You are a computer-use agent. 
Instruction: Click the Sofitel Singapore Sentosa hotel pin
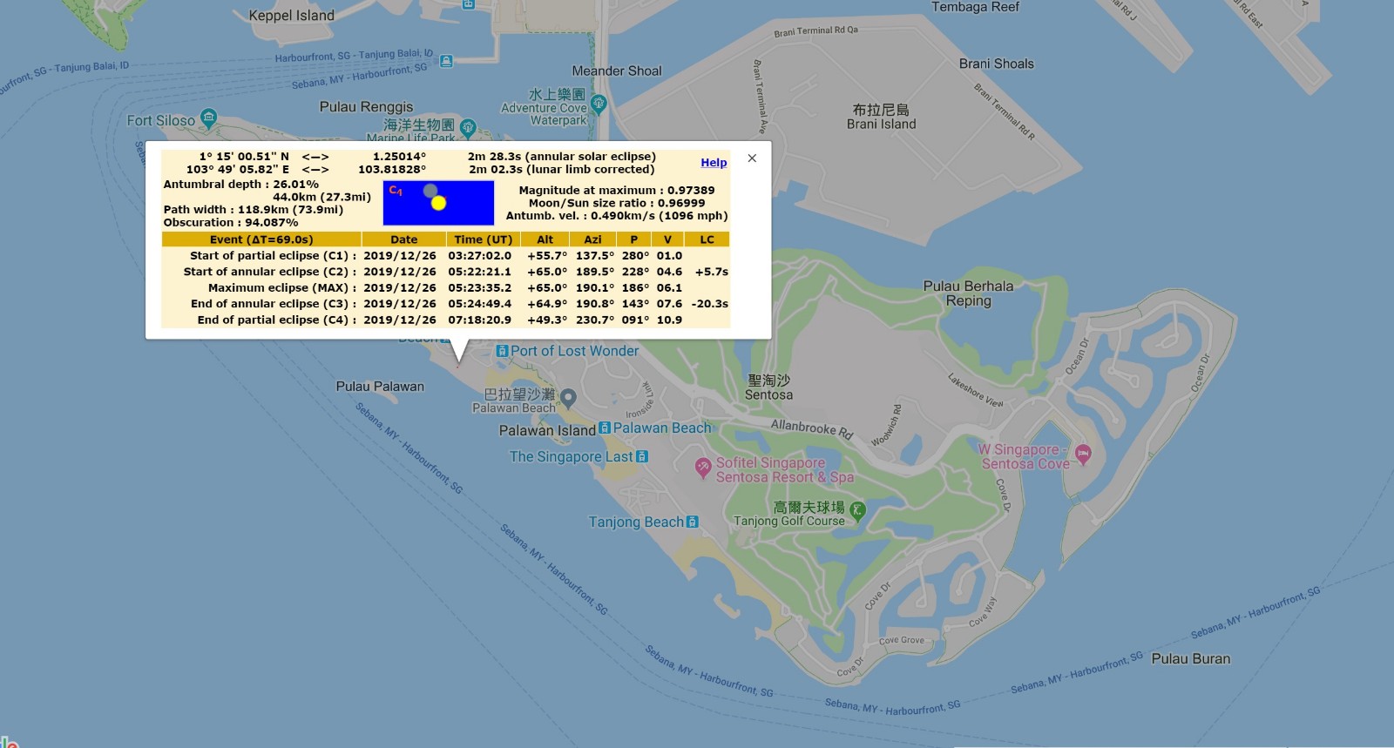pyautogui.click(x=703, y=468)
